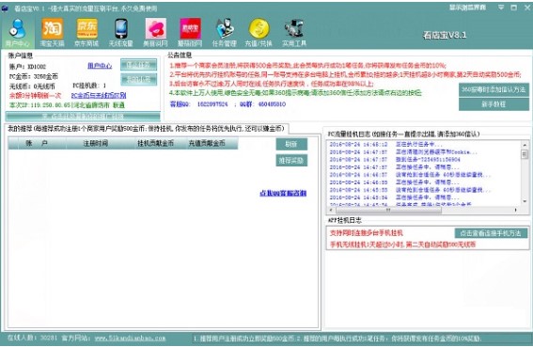Click the status bar scrolling tip text
This screenshot has height=347, width=533.
point(337,339)
